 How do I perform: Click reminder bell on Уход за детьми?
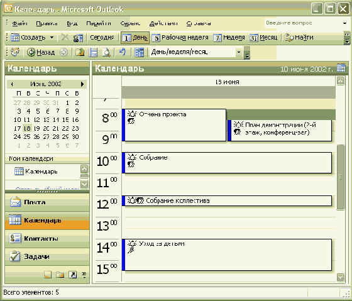(x=132, y=243)
